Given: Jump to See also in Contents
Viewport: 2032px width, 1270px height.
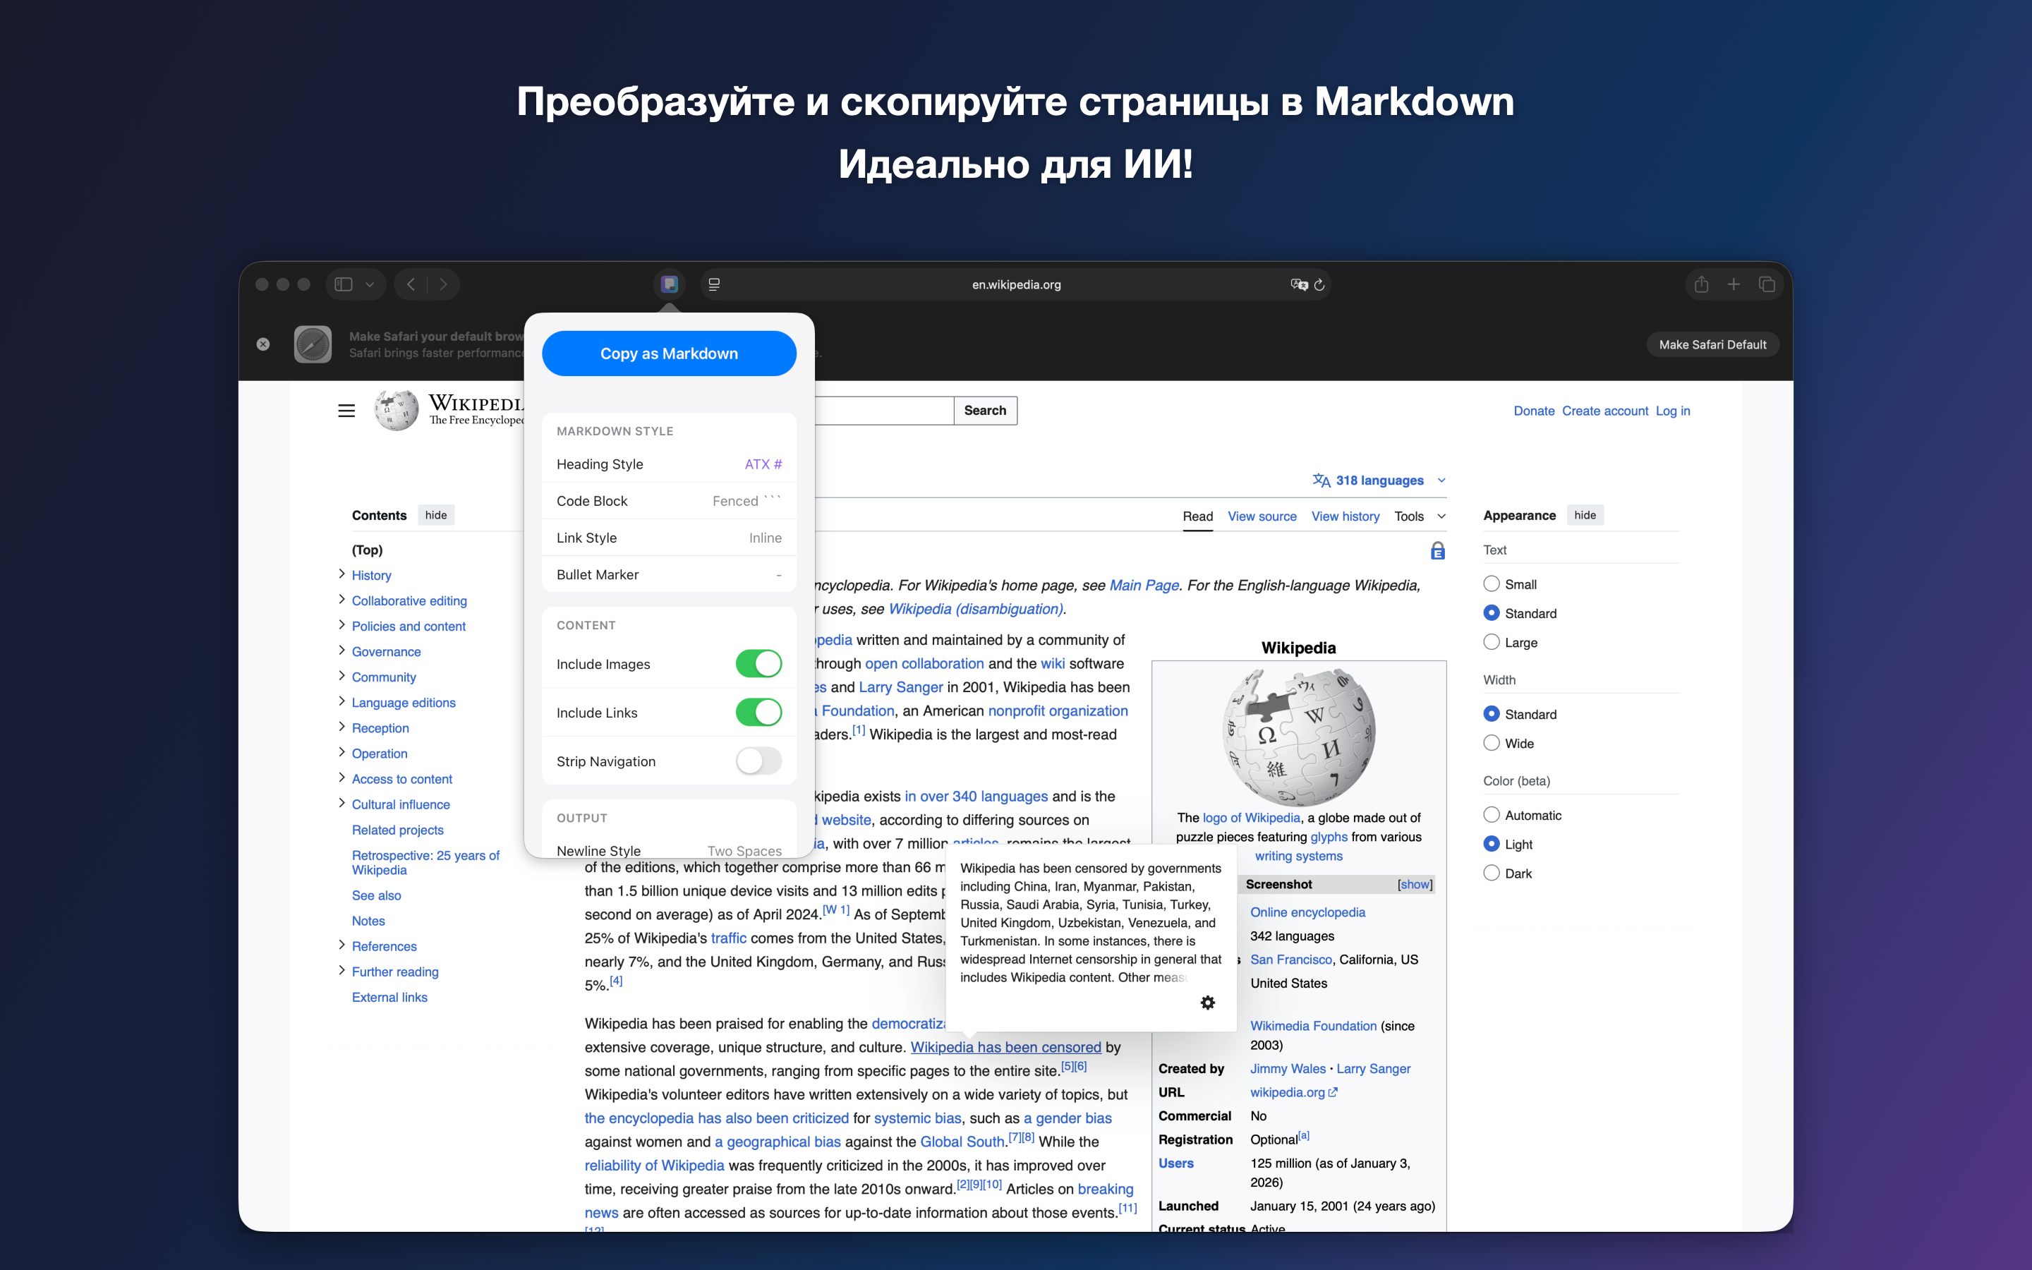Looking at the screenshot, I should (376, 895).
